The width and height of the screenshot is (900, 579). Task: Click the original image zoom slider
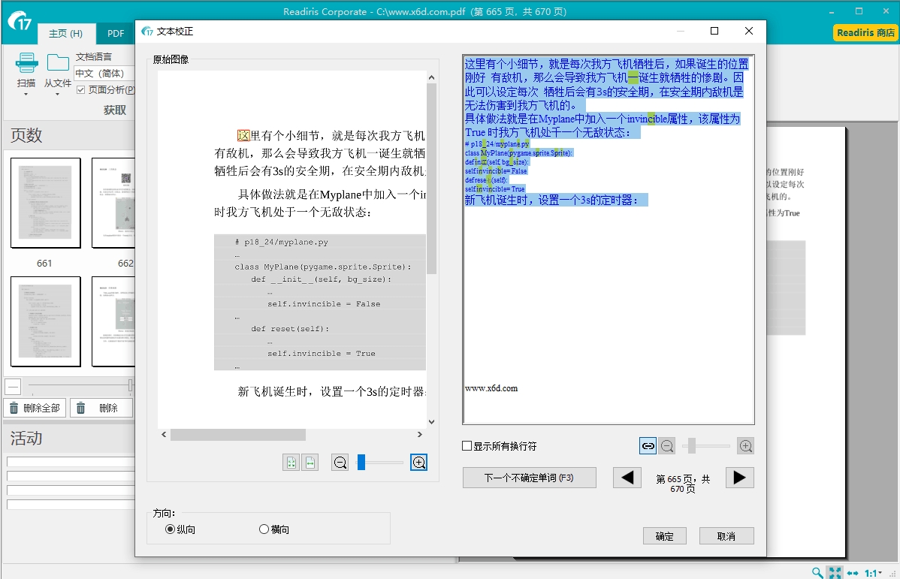coord(379,463)
